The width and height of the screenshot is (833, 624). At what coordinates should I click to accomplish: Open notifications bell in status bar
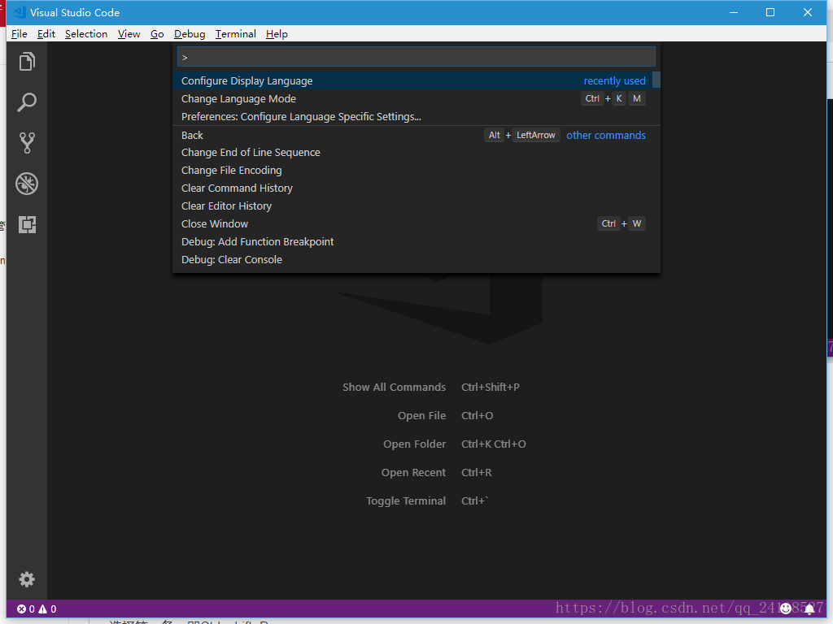point(809,609)
